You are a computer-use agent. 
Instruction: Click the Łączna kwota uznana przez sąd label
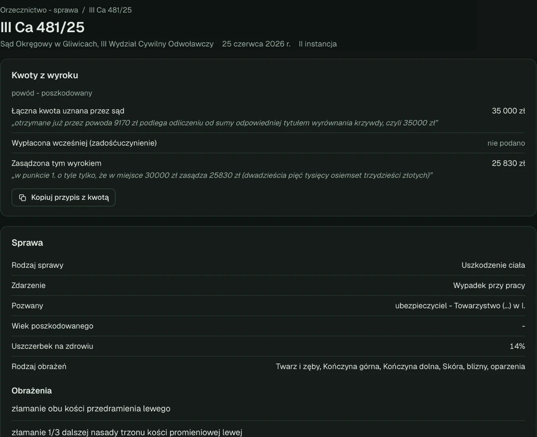(x=68, y=111)
